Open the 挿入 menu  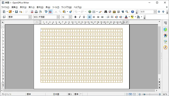click(x=31, y=7)
